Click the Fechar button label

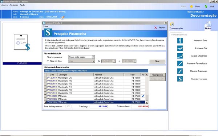click(162, 28)
